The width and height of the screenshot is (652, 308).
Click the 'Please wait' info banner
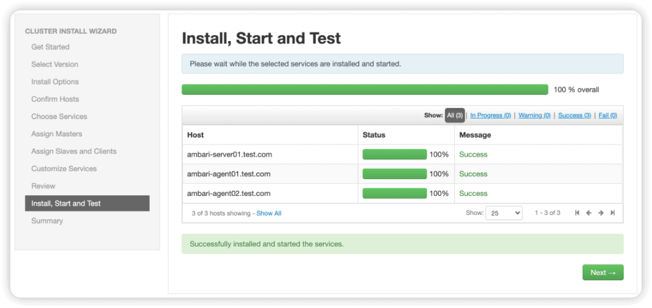402,64
